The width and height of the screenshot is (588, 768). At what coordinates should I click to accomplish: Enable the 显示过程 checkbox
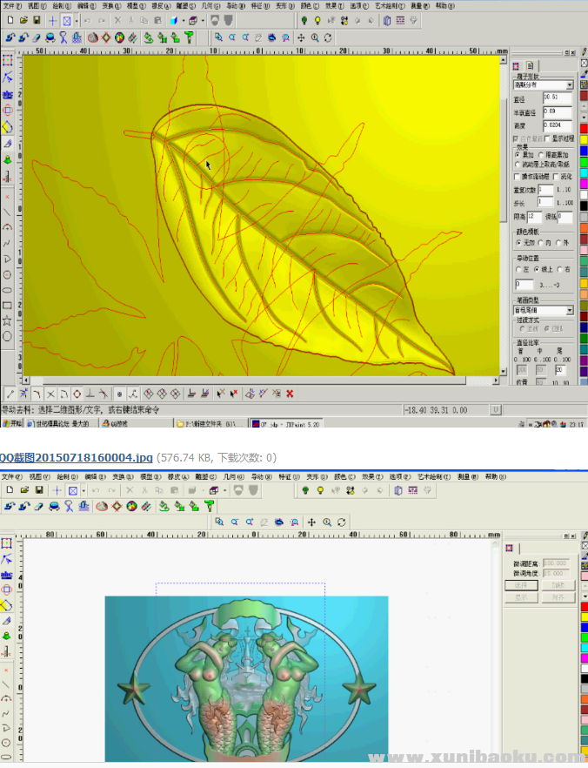point(548,138)
